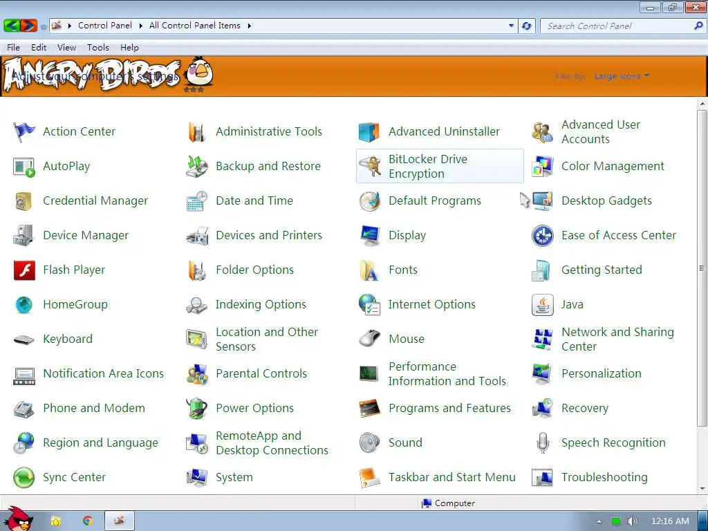Go back with the green Back arrow
This screenshot has width=708, height=531.
tap(12, 26)
